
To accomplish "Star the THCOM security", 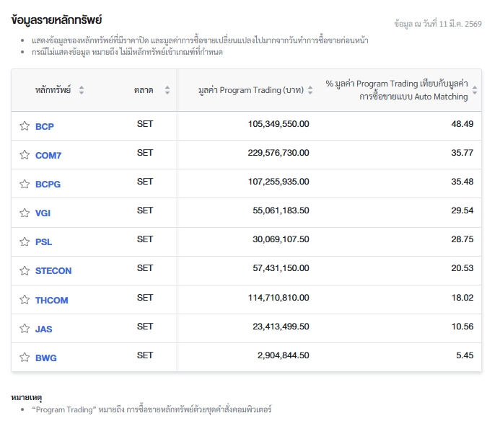I will pyautogui.click(x=25, y=300).
